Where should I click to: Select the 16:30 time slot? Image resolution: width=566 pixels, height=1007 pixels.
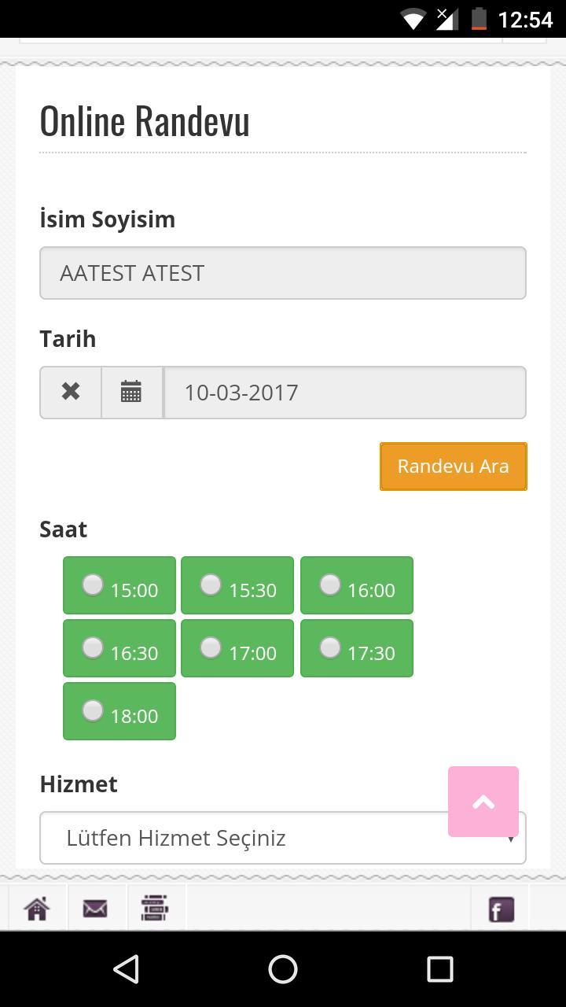[x=93, y=648]
